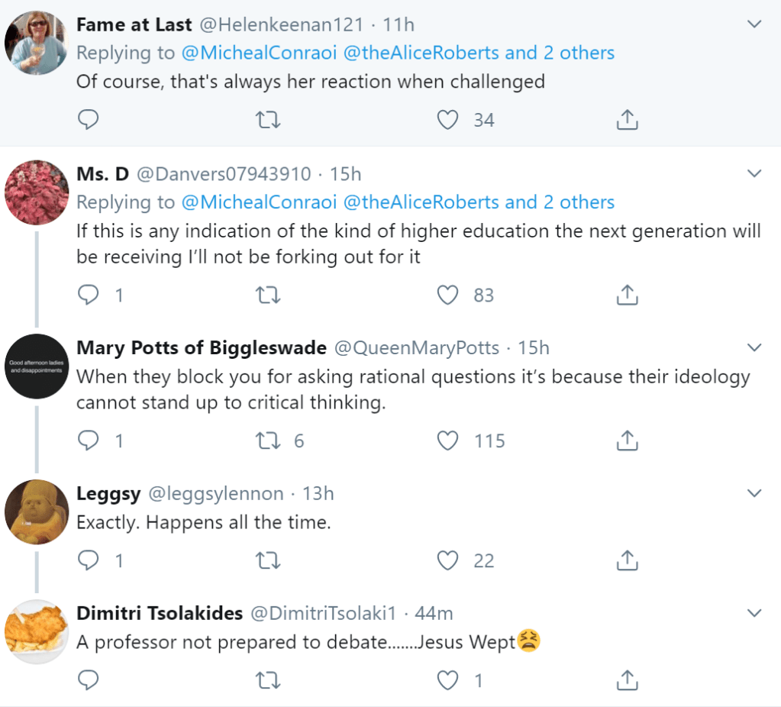Reply to Fame at Last's tweet
This screenshot has width=781, height=707.
point(89,120)
